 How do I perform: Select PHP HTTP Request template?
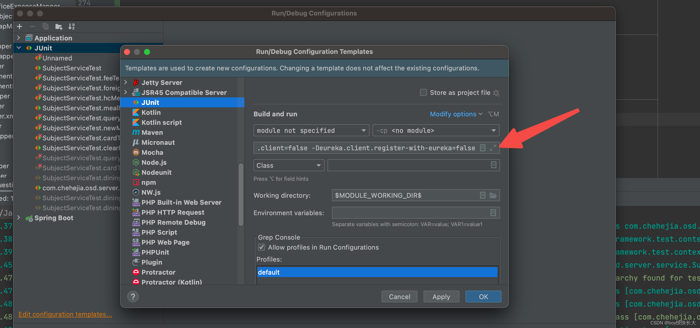[x=182, y=212]
